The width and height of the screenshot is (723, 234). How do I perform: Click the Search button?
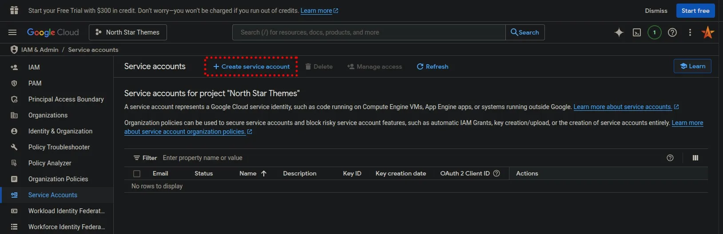[x=525, y=32]
